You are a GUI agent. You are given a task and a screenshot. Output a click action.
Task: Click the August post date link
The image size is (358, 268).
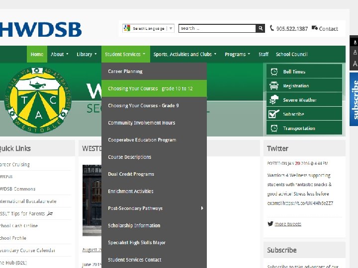[92, 250]
